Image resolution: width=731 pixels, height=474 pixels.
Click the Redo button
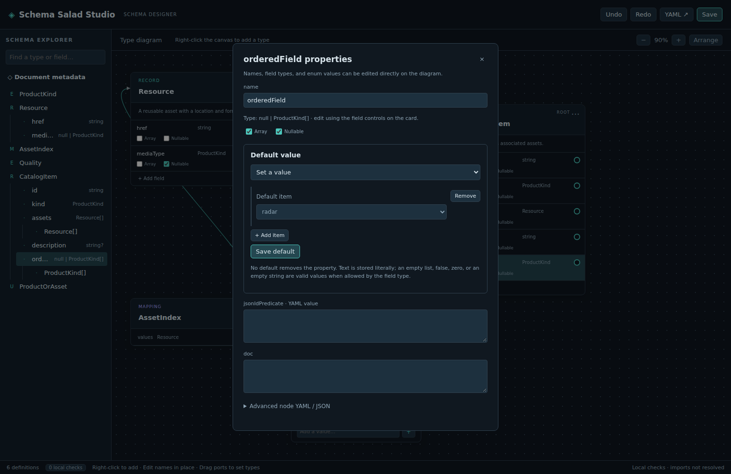pos(643,15)
